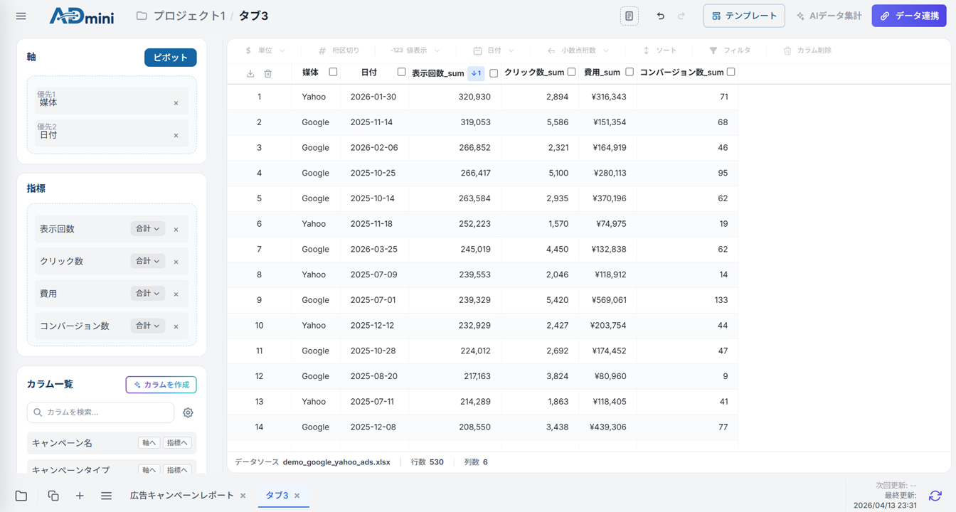Click the trash icon in the table header
956x512 pixels.
(x=268, y=73)
